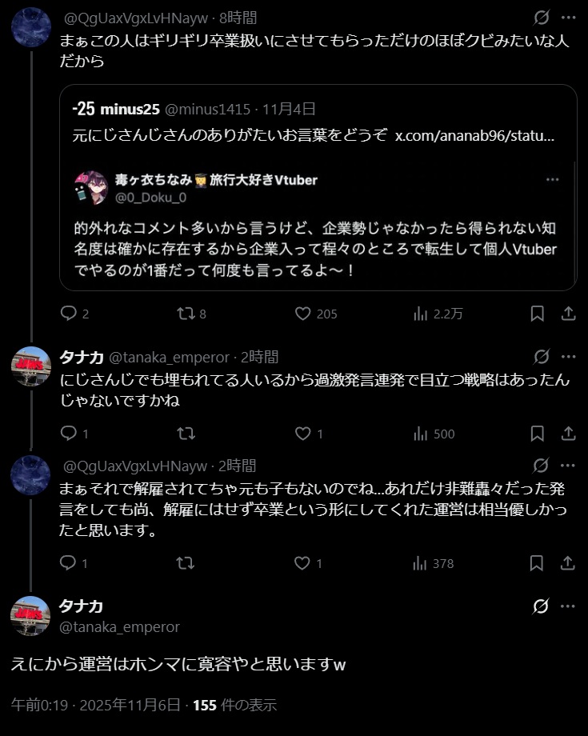Screen dimensions: 588x736
Task: Click the bottom @tanaka_emperor handle
Action: click(x=119, y=627)
